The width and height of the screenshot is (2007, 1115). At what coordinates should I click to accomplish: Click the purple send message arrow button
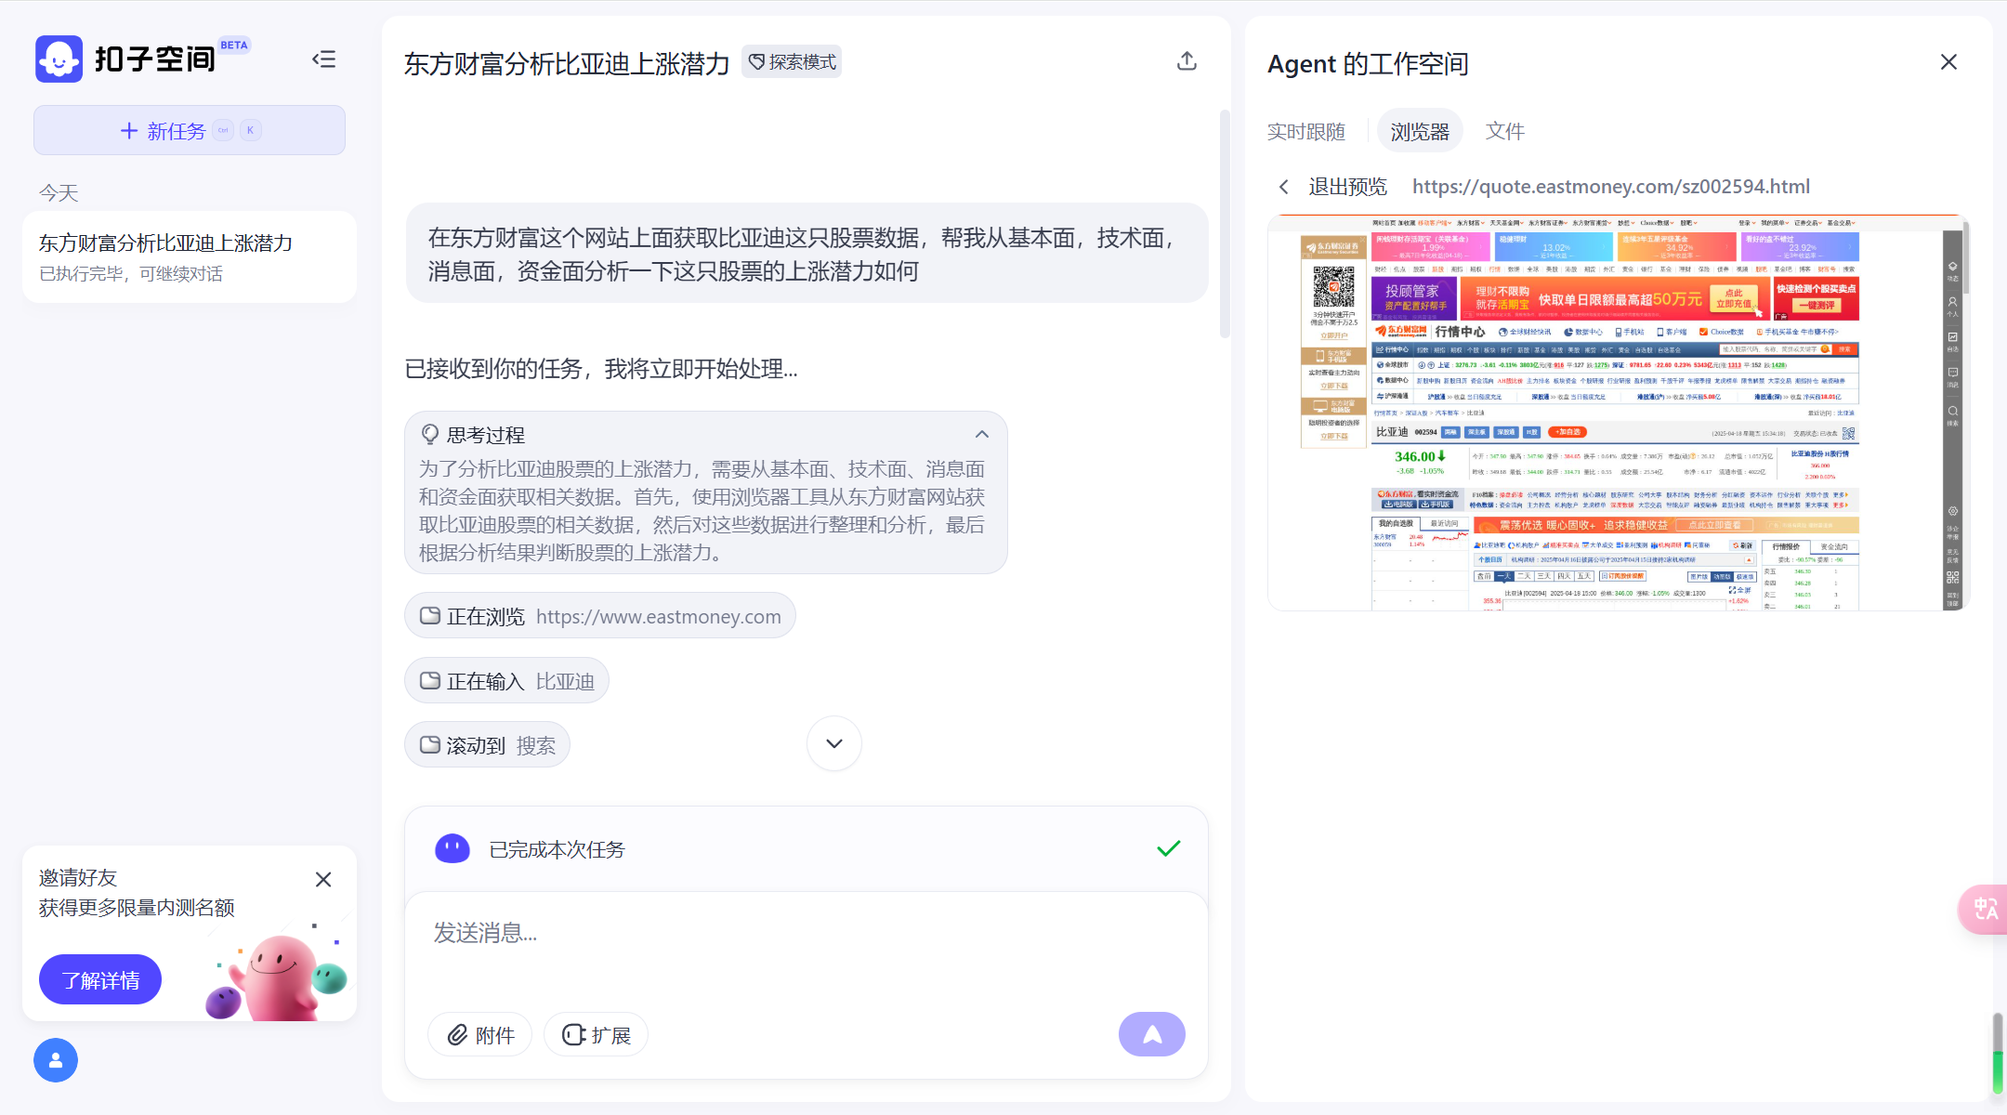[1151, 1034]
